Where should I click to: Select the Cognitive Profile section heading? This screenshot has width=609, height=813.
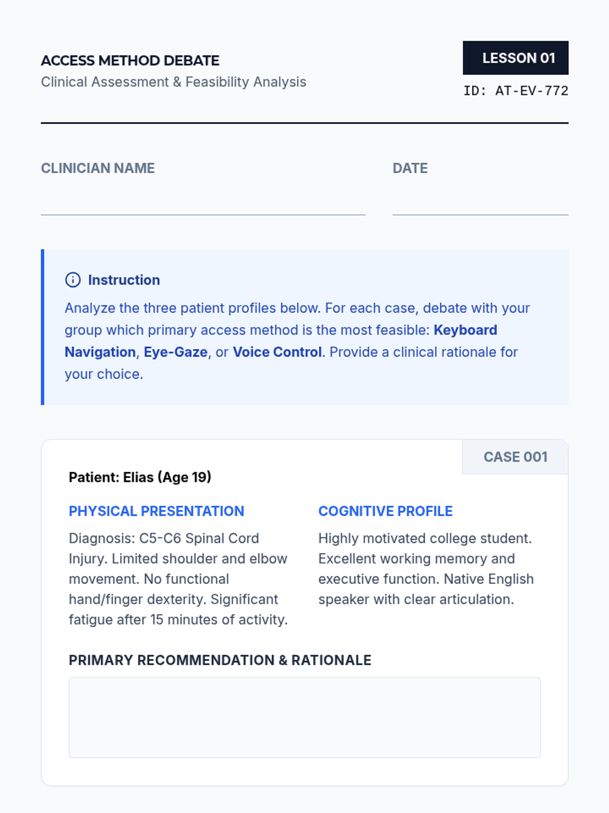[x=385, y=511]
